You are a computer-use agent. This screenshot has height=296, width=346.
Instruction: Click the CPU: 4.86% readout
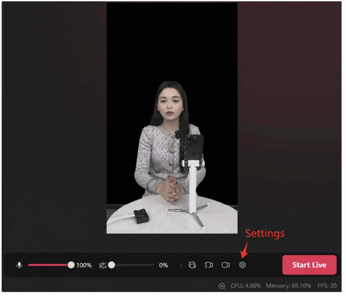point(246,286)
